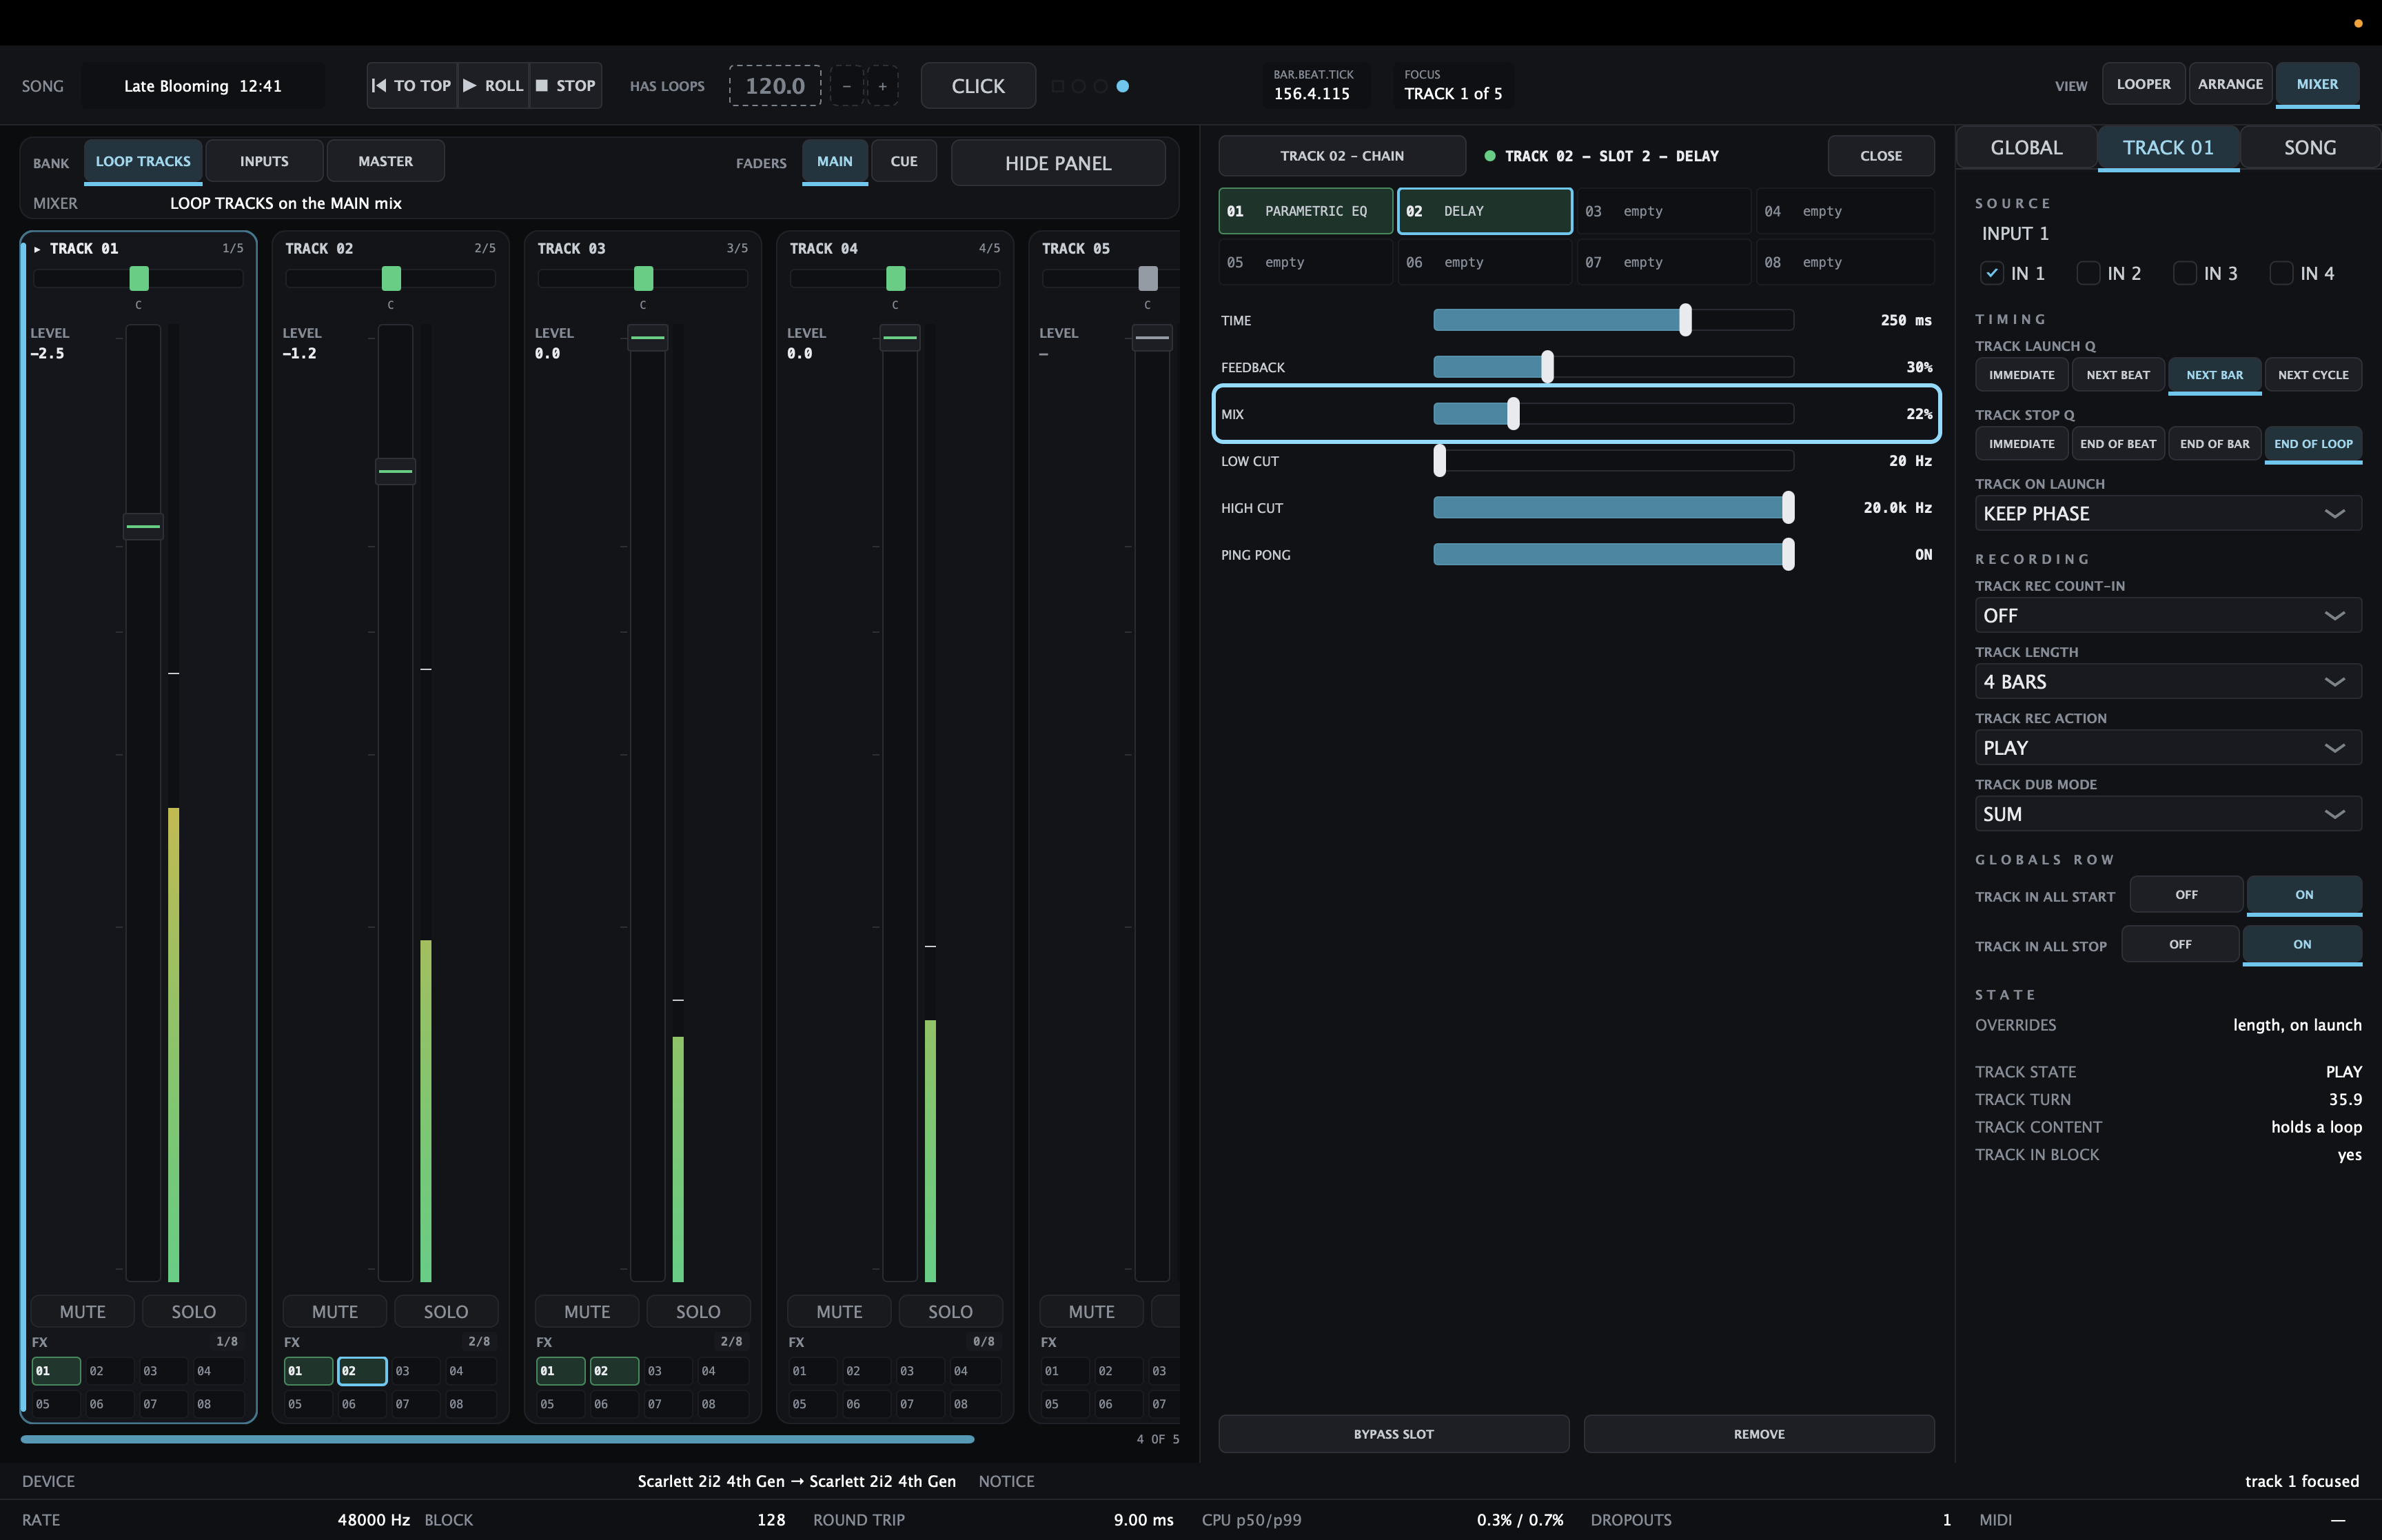
Task: Decrease tempo with the minus stepper
Action: click(846, 86)
